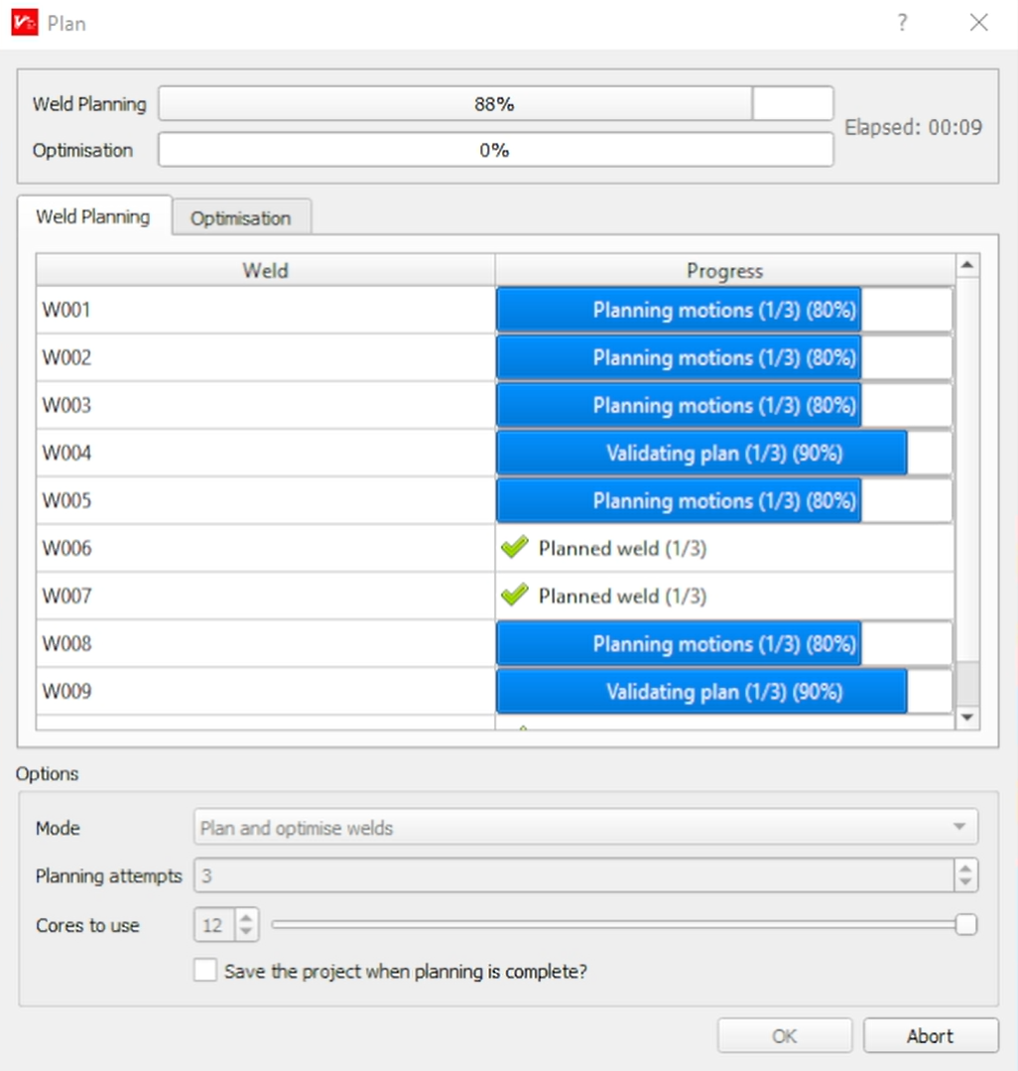This screenshot has height=1071, width=1018.
Task: Click the question mark help icon
Action: pyautogui.click(x=902, y=23)
